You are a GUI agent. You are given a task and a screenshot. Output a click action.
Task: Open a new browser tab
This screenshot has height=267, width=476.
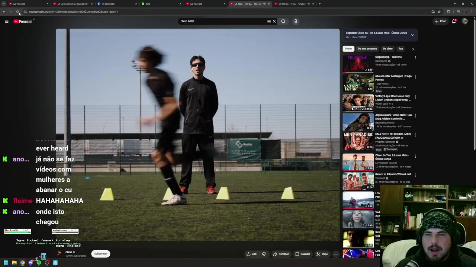pyautogui.click(x=320, y=4)
